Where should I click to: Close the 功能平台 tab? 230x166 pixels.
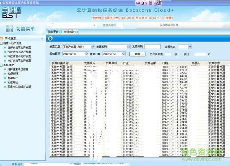tap(61, 32)
